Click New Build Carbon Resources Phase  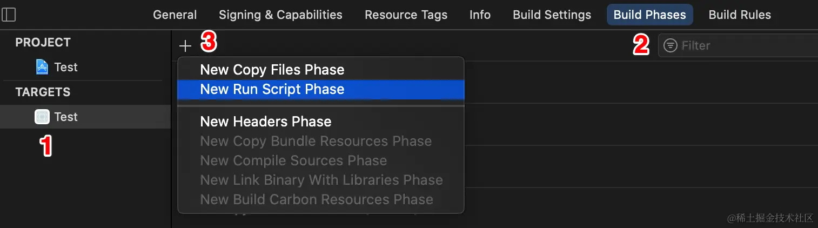tap(317, 199)
